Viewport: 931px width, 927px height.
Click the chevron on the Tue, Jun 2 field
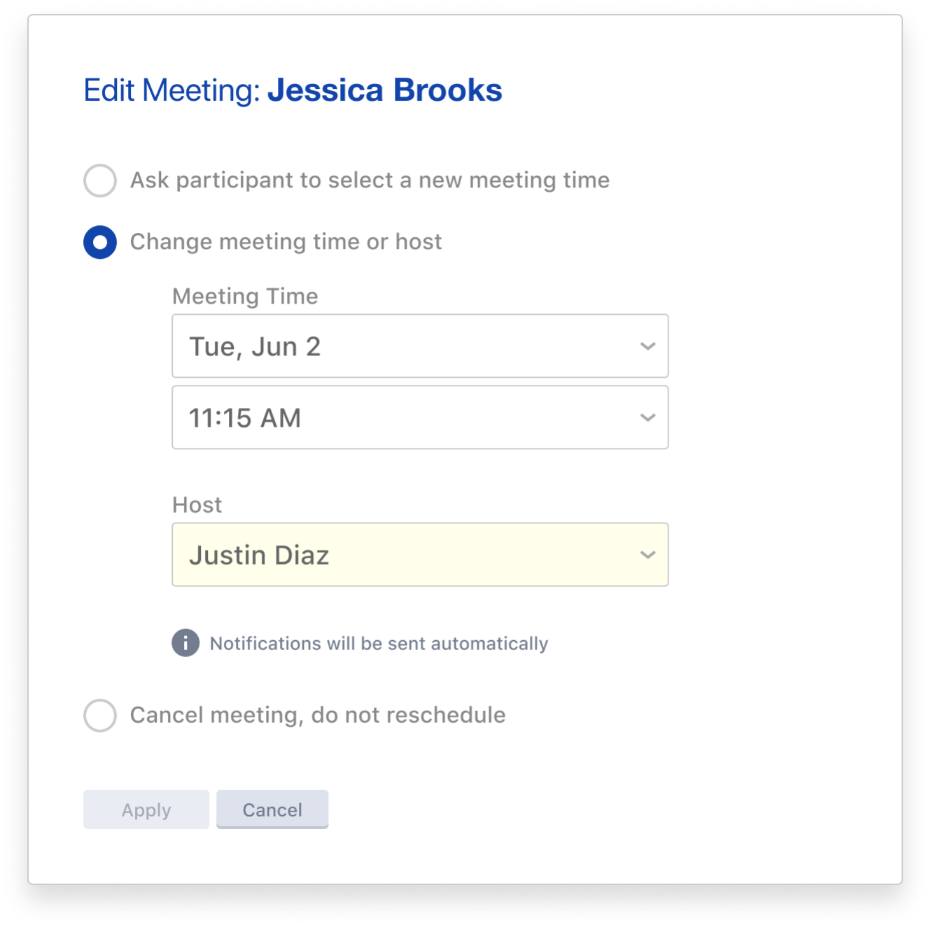[x=647, y=346]
